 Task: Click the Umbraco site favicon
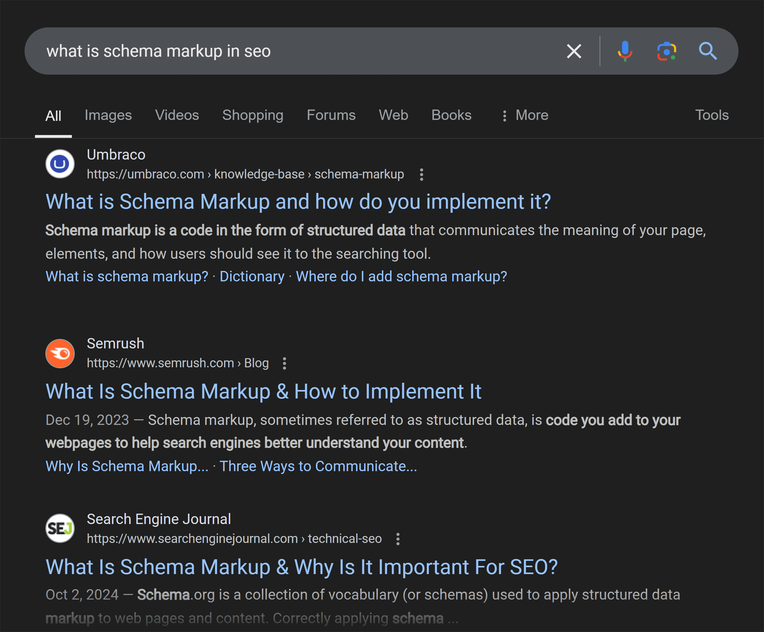pyautogui.click(x=60, y=164)
